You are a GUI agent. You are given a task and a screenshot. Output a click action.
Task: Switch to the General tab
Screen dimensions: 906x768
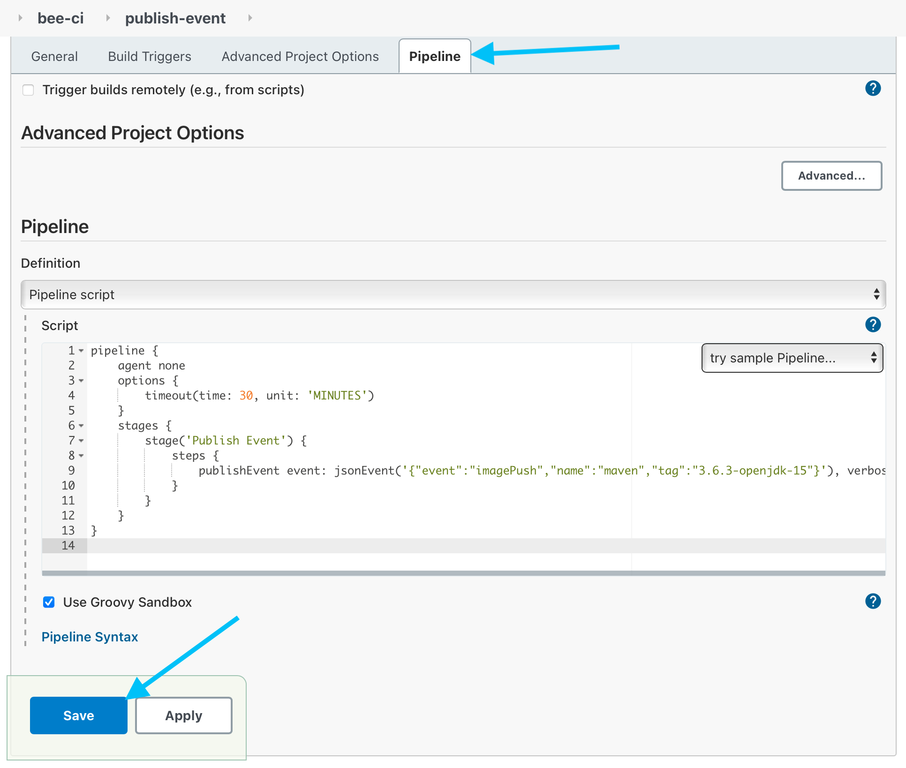click(54, 56)
